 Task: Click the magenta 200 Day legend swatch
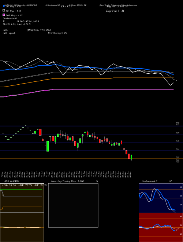click(x=4, y=15)
